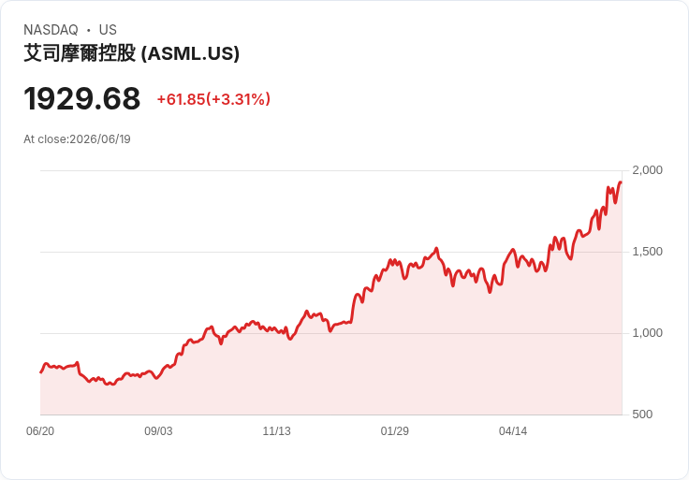Viewport: 689px width, 480px height.
Task: Click the 04/14 x-axis date label
Action: tap(513, 430)
